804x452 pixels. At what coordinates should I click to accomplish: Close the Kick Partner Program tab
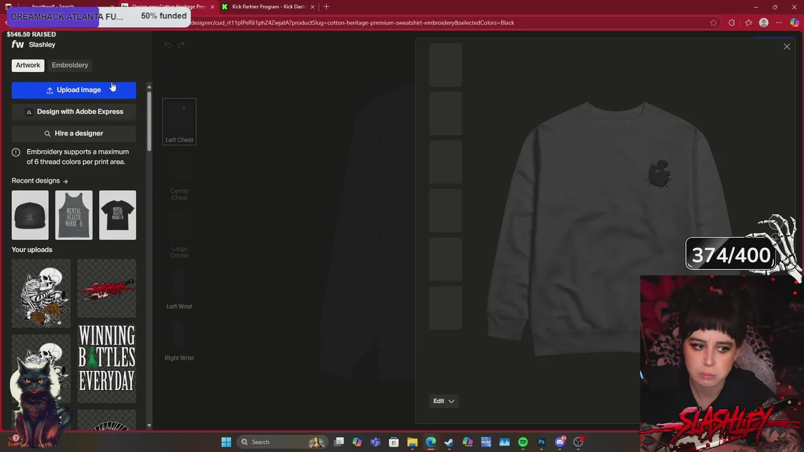pos(312,7)
